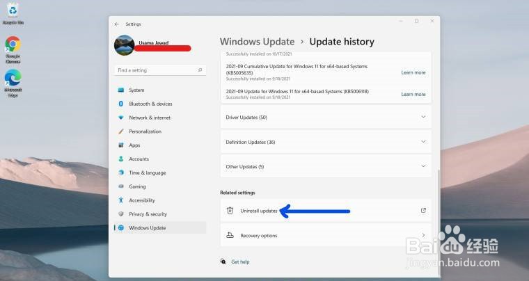Click Windows Update breadcrumb
The width and height of the screenshot is (529, 281).
(x=257, y=42)
